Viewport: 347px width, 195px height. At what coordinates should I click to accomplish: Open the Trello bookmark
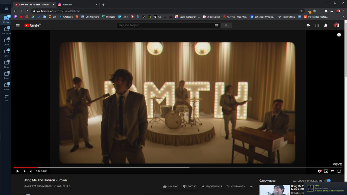click(x=123, y=17)
